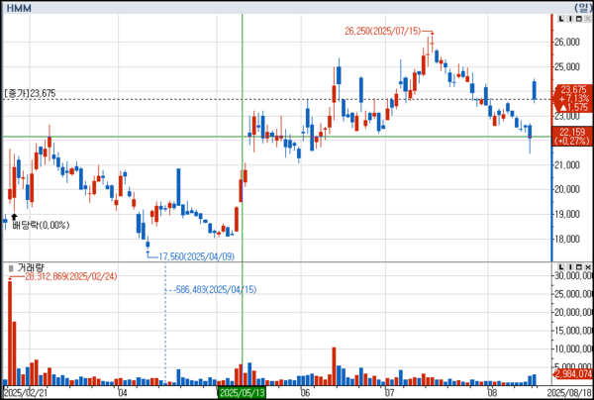Maximize the volume (거래량) panel
The width and height of the screenshot is (594, 400).
577,268
